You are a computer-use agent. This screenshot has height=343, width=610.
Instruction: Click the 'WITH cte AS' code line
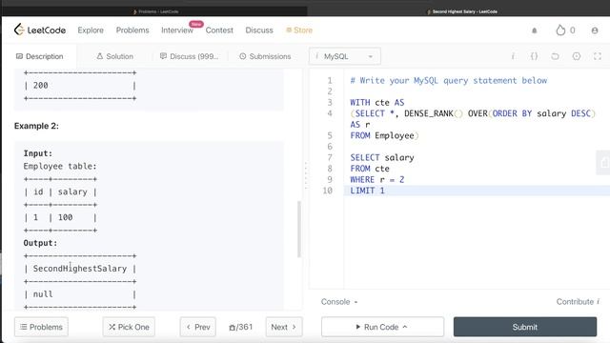coord(377,102)
